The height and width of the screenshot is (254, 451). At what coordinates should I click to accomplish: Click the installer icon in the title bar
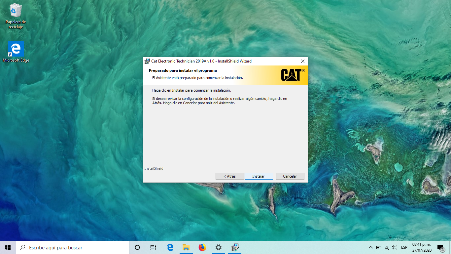pyautogui.click(x=147, y=61)
